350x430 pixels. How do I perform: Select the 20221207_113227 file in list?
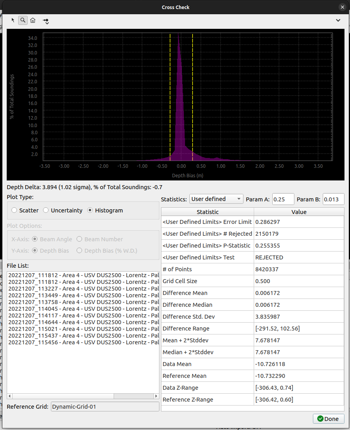pyautogui.click(x=83, y=289)
